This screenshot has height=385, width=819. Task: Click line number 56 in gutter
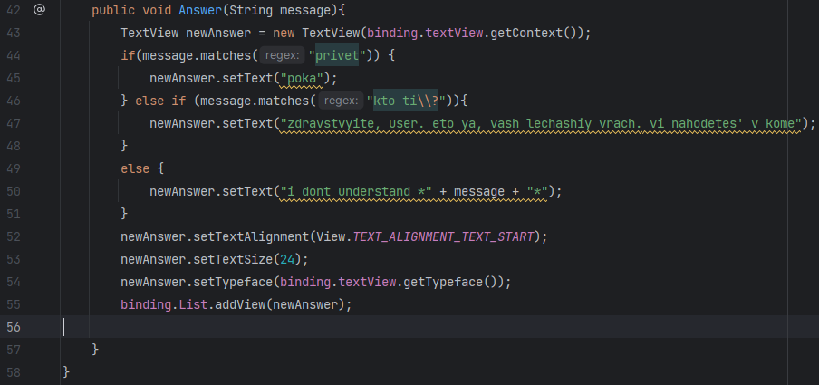coord(13,327)
